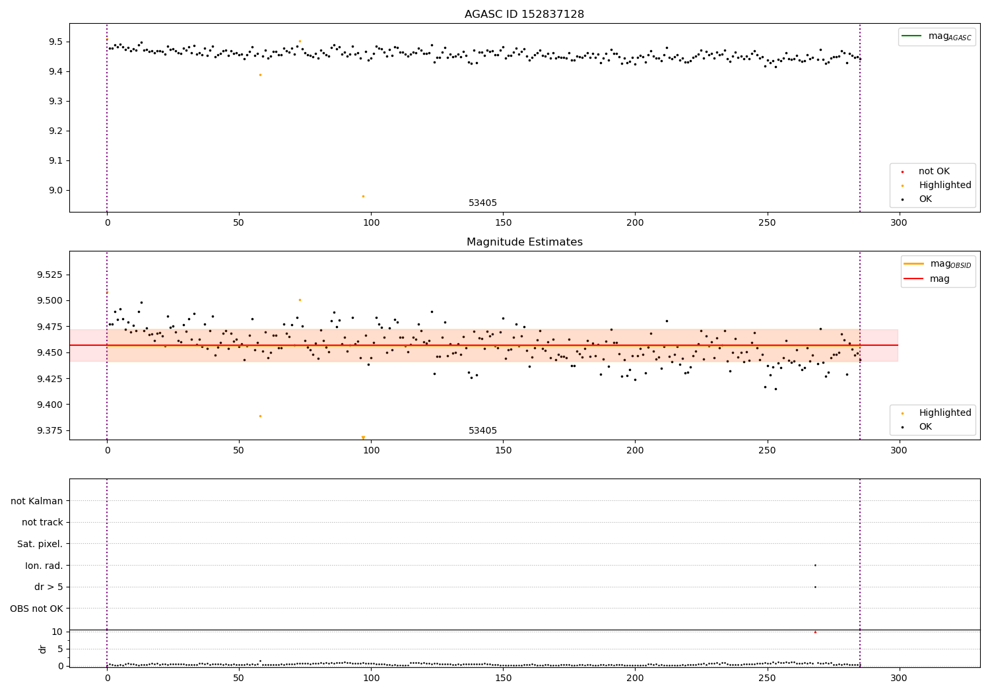Screen dimensions: 990x693
Task: Click the 9.525 y-axis tick label
Action: (x=49, y=275)
